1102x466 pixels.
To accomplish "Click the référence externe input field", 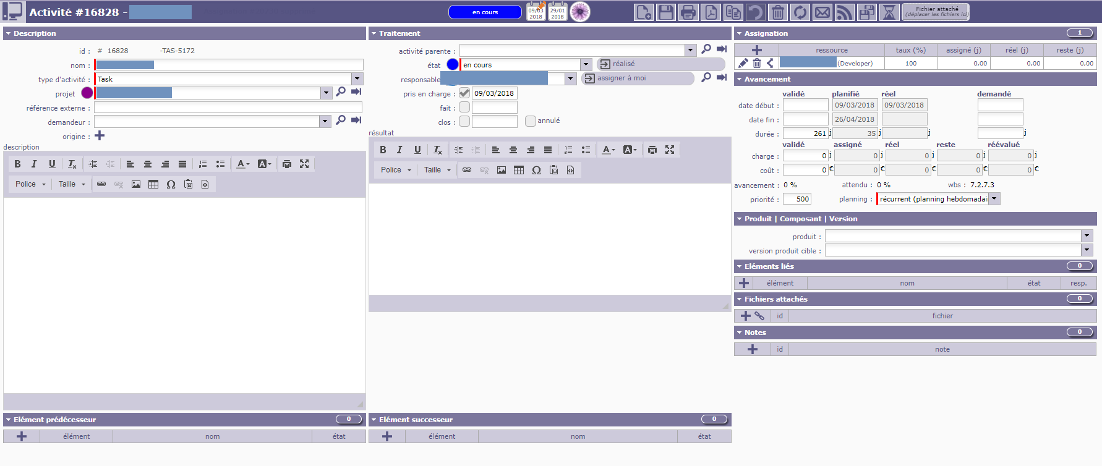I will 229,108.
